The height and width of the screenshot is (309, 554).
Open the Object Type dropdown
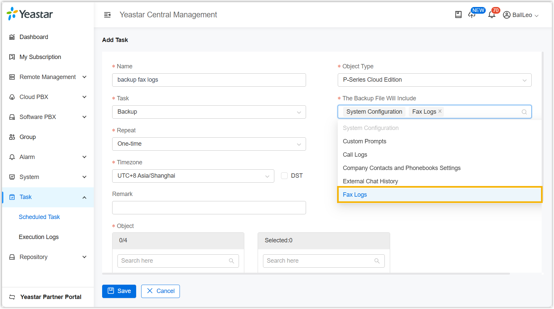434,80
